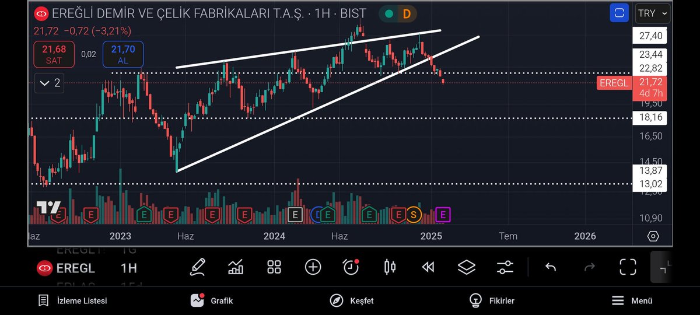Tap the red E marker over TradingView logo
Viewport: 700px width, 315px height.
pos(57,215)
